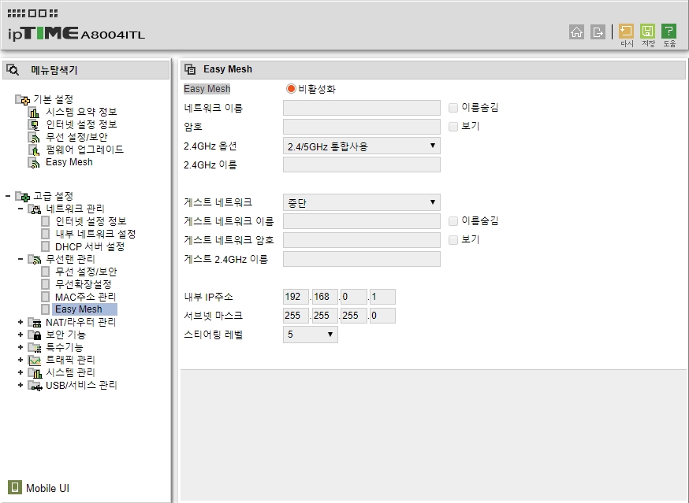Open the 게스트 네트워크 dropdown
The height and width of the screenshot is (503, 689).
(362, 202)
